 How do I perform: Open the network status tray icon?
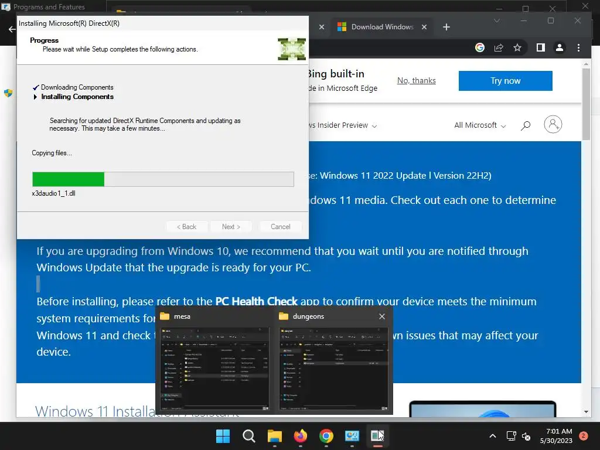click(511, 436)
